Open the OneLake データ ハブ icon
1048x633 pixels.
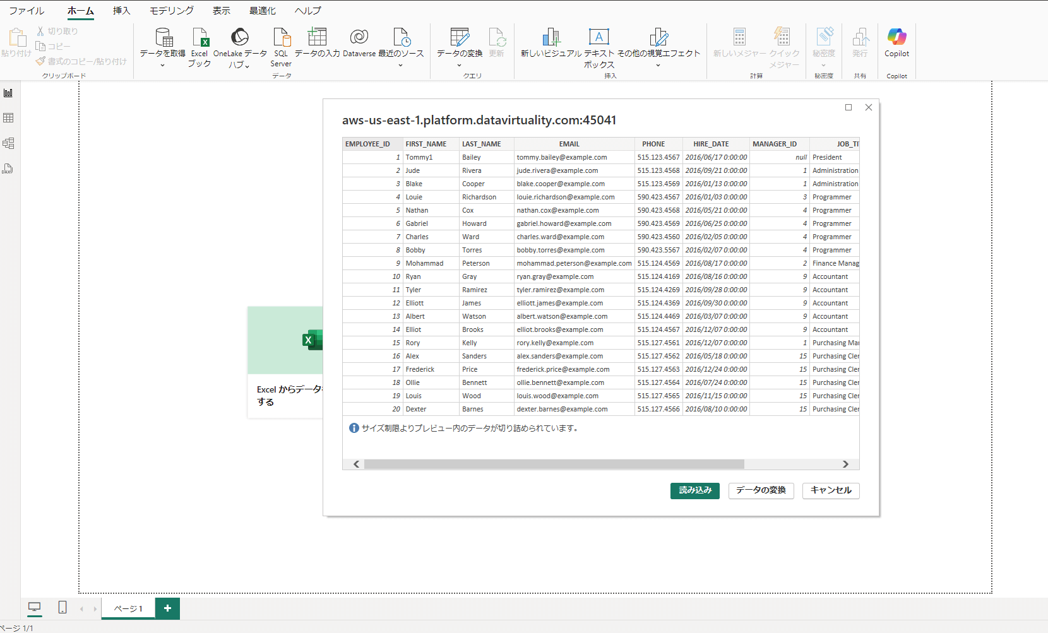coord(239,38)
